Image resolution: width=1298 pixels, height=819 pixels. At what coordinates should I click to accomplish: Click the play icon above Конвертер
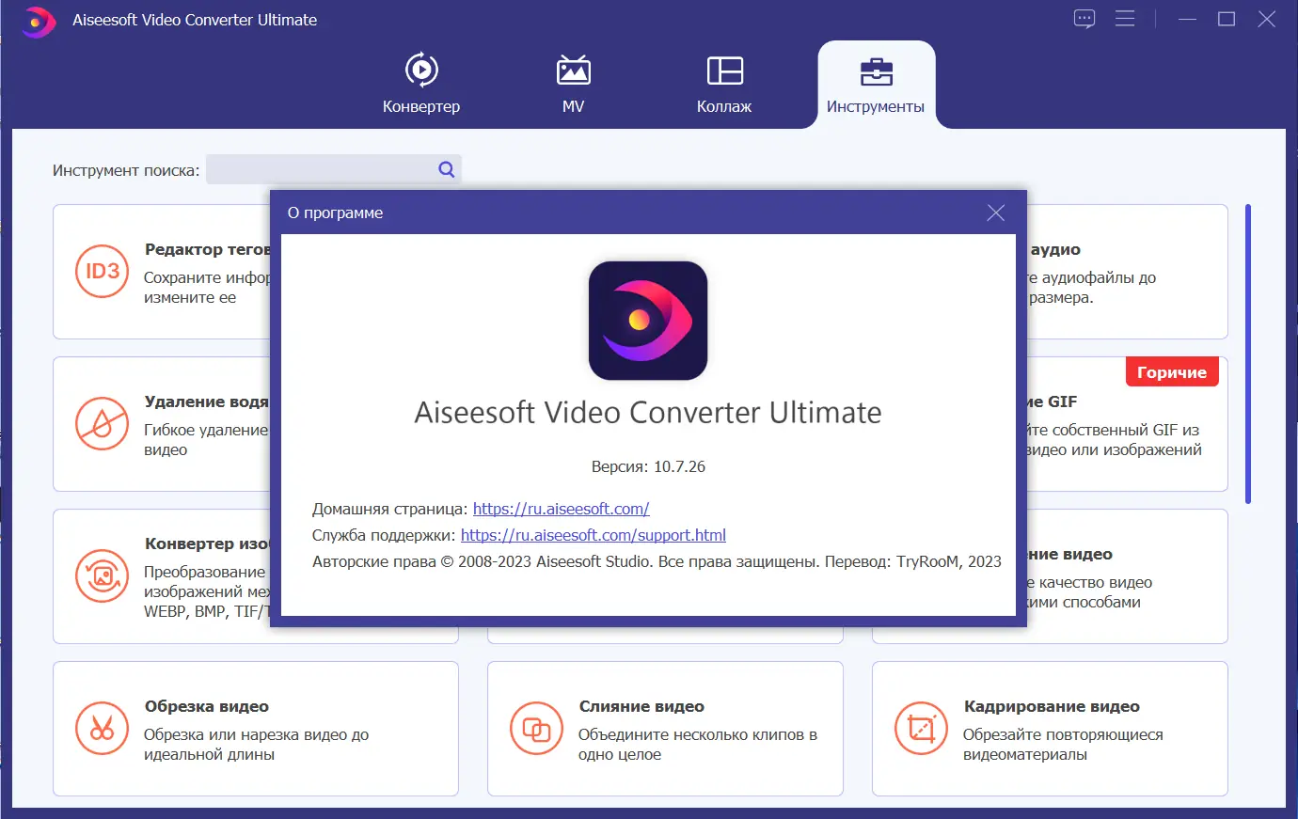click(421, 69)
